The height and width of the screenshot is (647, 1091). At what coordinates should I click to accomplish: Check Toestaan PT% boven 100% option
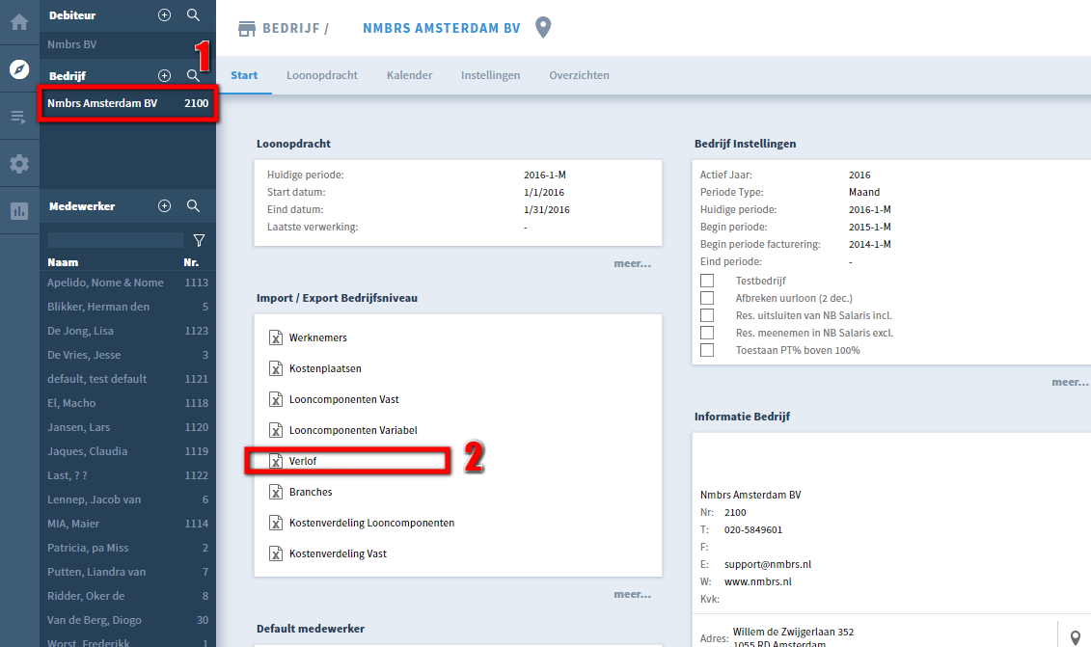707,350
